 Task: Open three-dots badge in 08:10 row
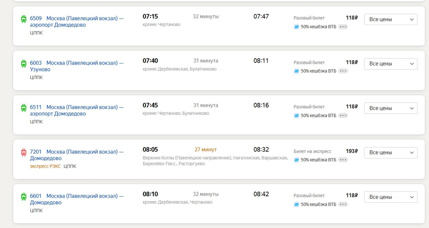coord(343,204)
